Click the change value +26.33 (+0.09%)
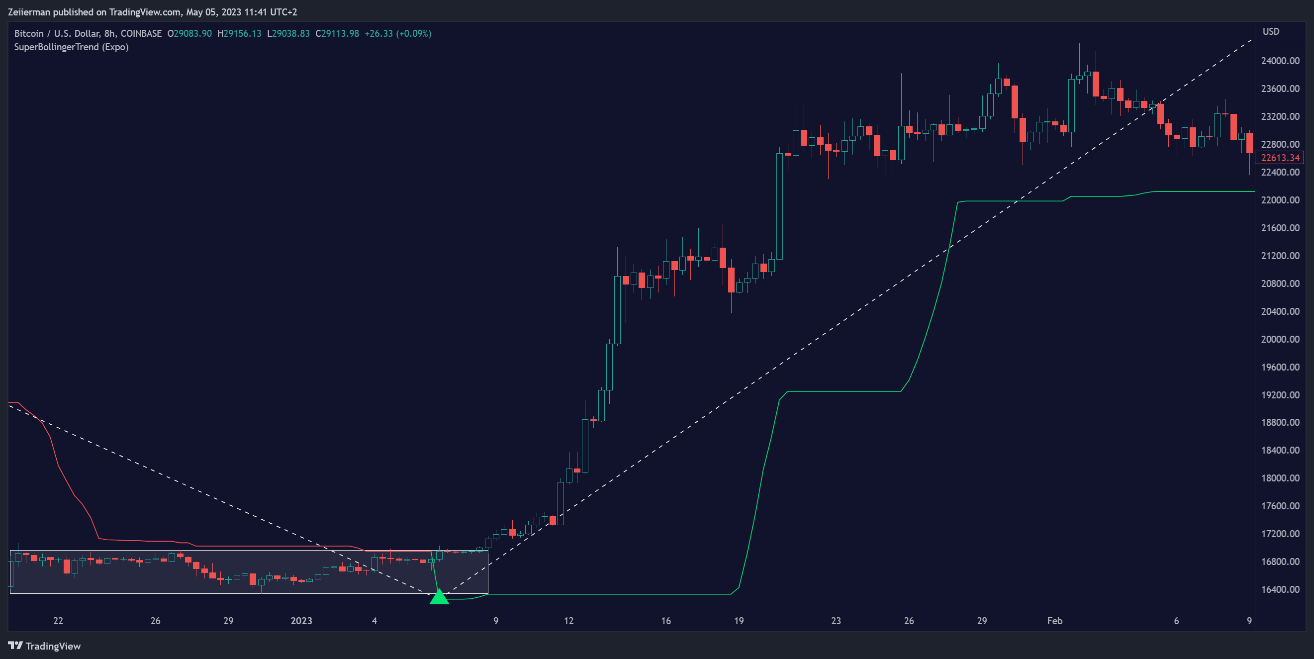 tap(398, 33)
